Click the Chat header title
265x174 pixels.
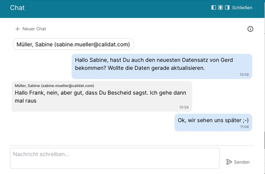[x=17, y=8]
